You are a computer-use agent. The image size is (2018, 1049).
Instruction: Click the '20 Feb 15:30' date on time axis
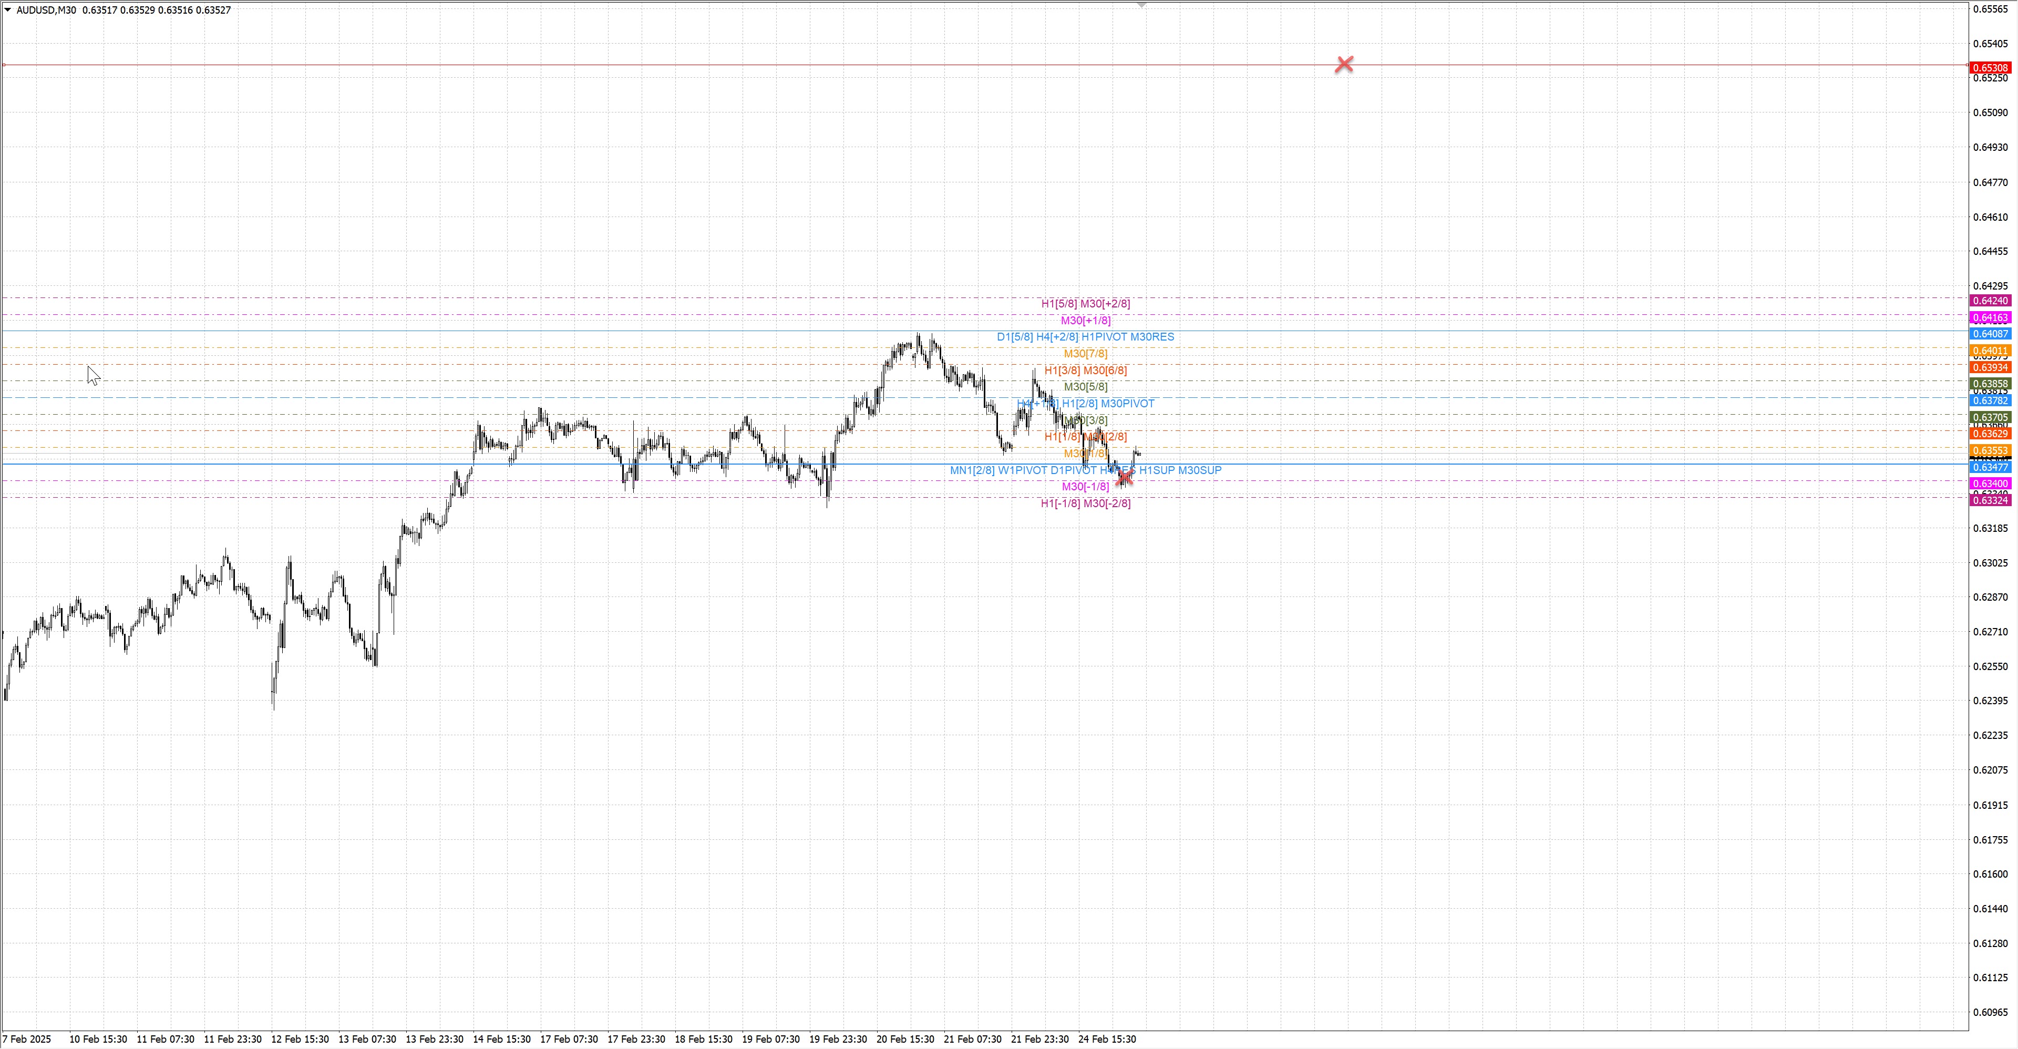[x=905, y=1040]
